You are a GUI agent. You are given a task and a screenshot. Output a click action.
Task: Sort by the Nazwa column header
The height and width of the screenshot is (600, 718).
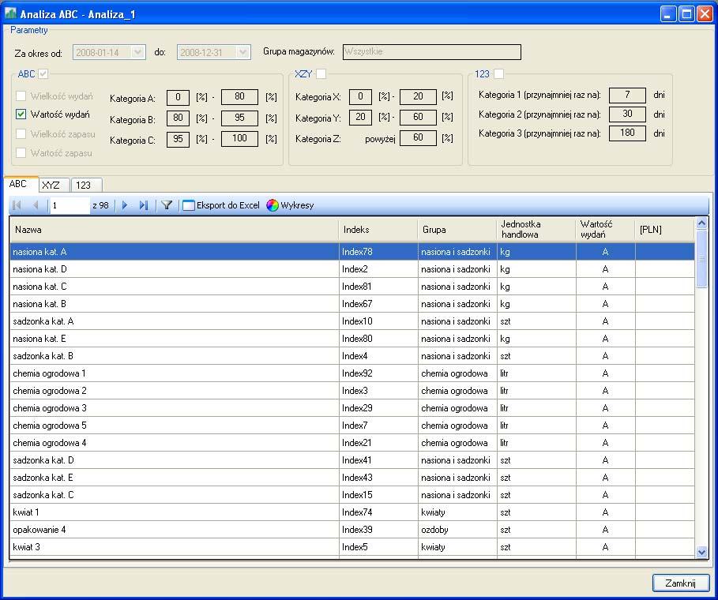174,230
